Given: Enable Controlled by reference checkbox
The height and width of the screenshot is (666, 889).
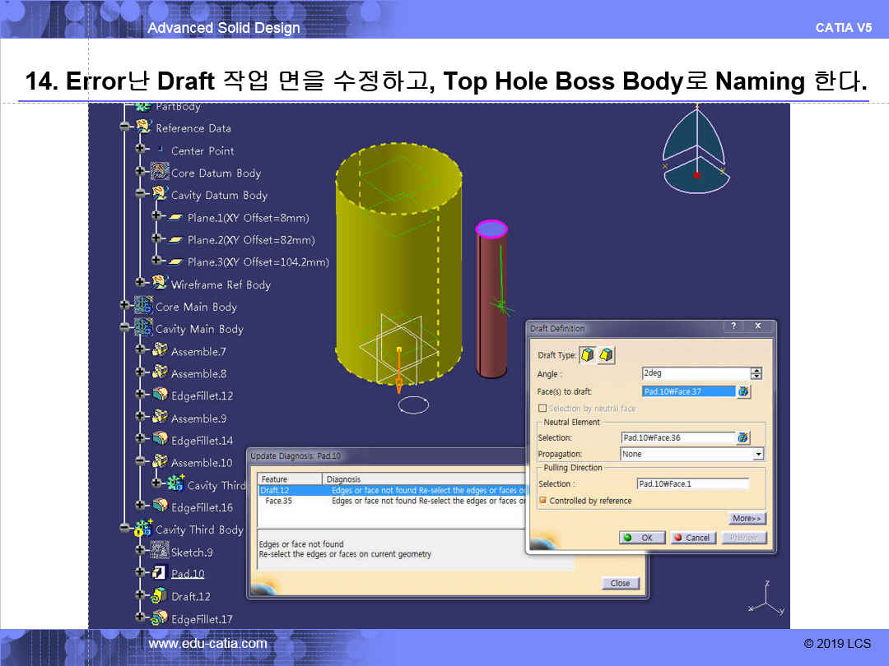Looking at the screenshot, I should pyautogui.click(x=542, y=501).
